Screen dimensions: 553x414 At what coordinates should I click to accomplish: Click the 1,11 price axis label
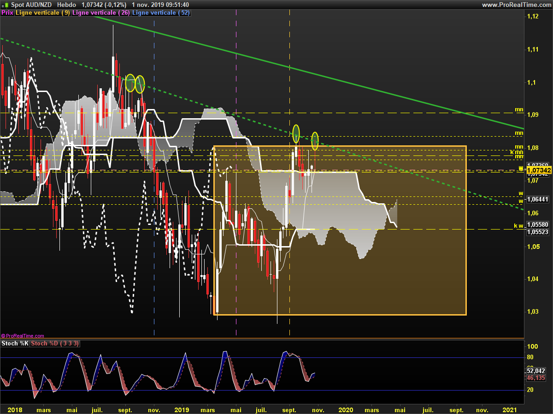coord(532,49)
